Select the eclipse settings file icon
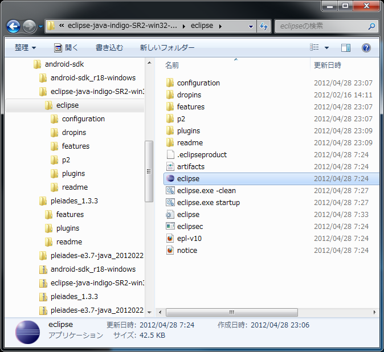Viewport: 384px width, 352px height. [x=170, y=215]
